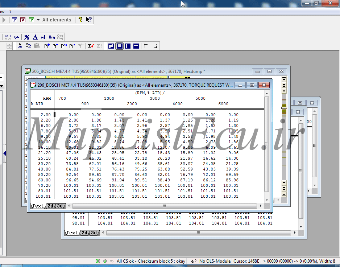Click the subtract value (page minus) icon
Viewport: 340px width, 267px height.
coord(55,46)
